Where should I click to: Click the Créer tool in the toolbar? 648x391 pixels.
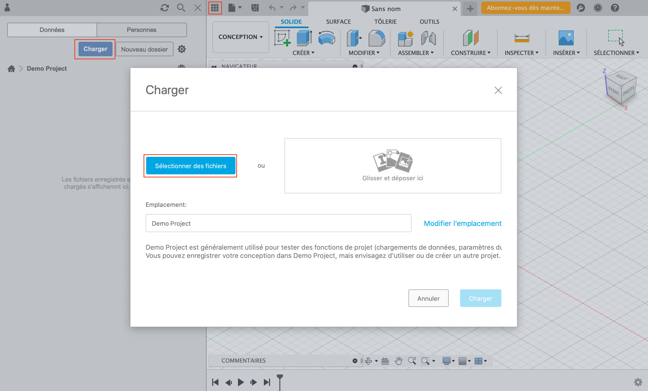[303, 52]
